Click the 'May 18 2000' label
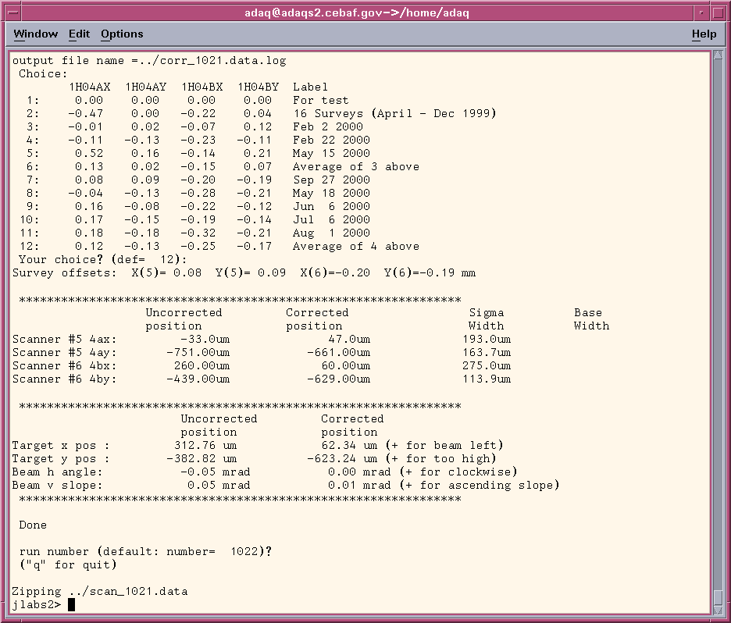 click(x=331, y=193)
